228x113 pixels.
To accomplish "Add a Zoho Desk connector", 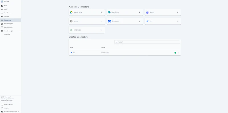I will 101,30.
